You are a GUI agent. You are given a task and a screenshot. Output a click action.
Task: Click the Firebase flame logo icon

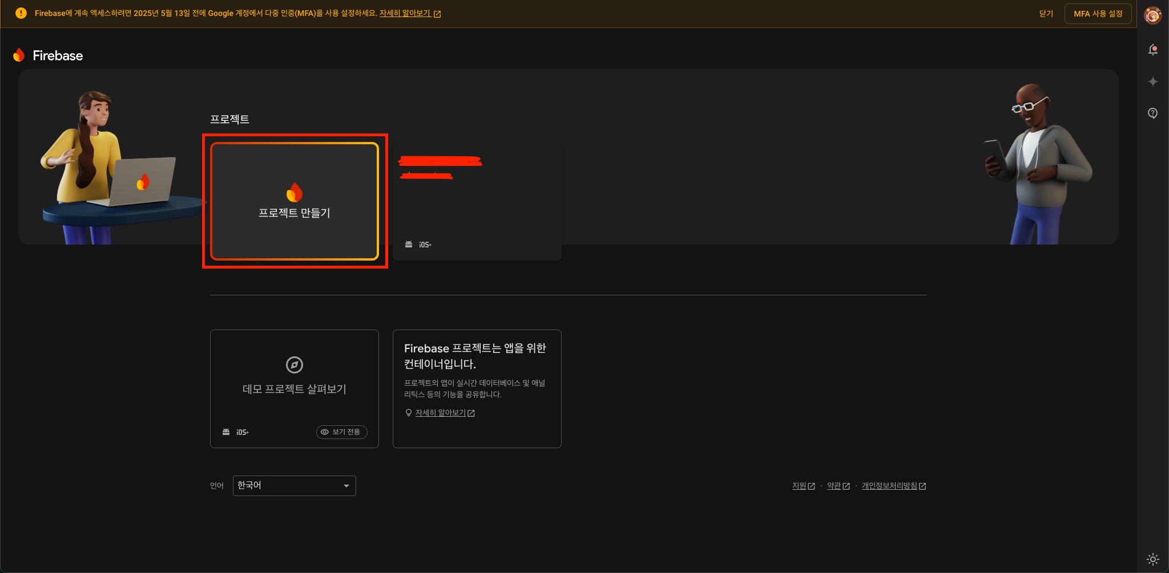(19, 55)
